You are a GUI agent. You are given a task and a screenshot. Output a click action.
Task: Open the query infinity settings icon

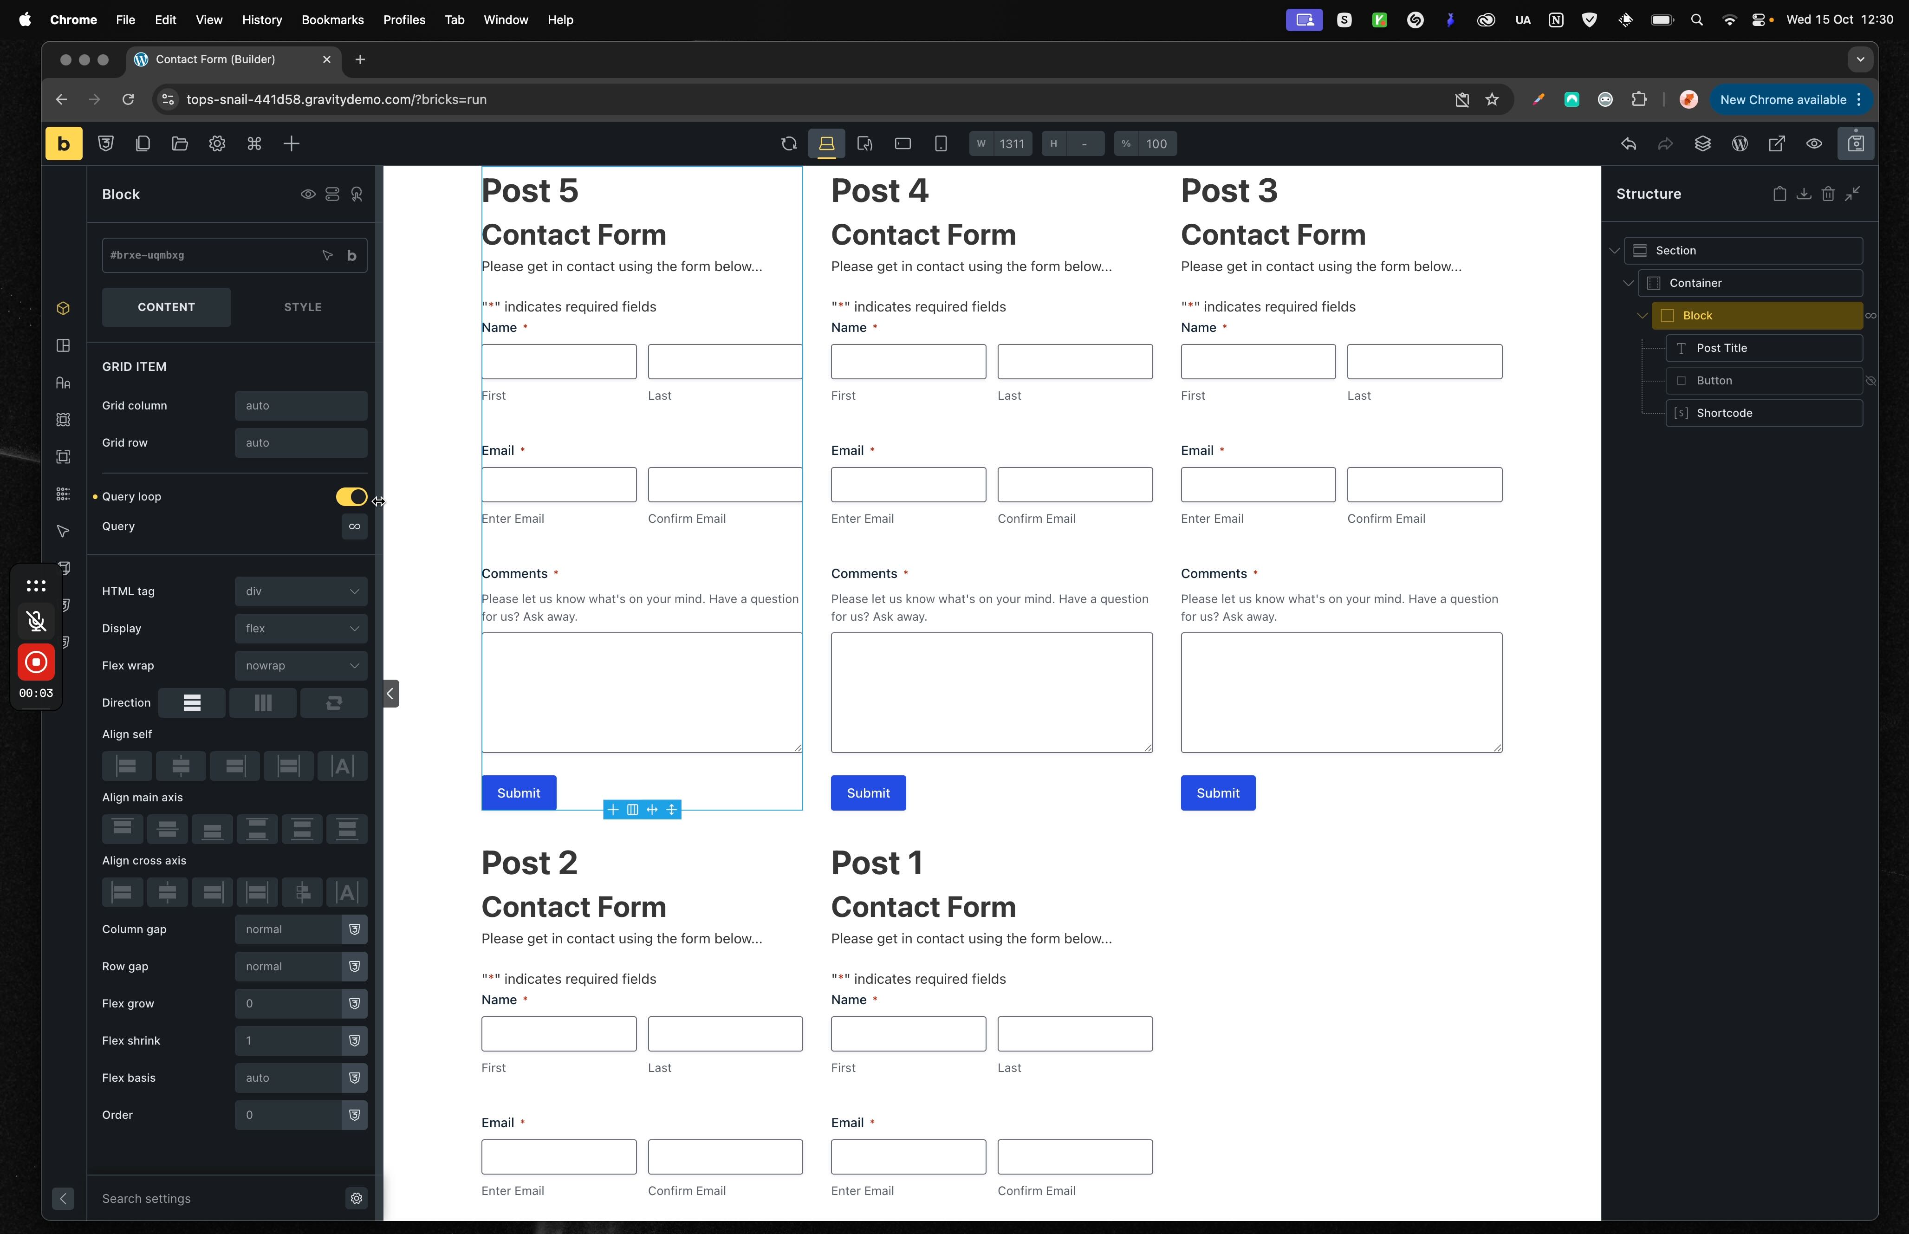tap(354, 526)
